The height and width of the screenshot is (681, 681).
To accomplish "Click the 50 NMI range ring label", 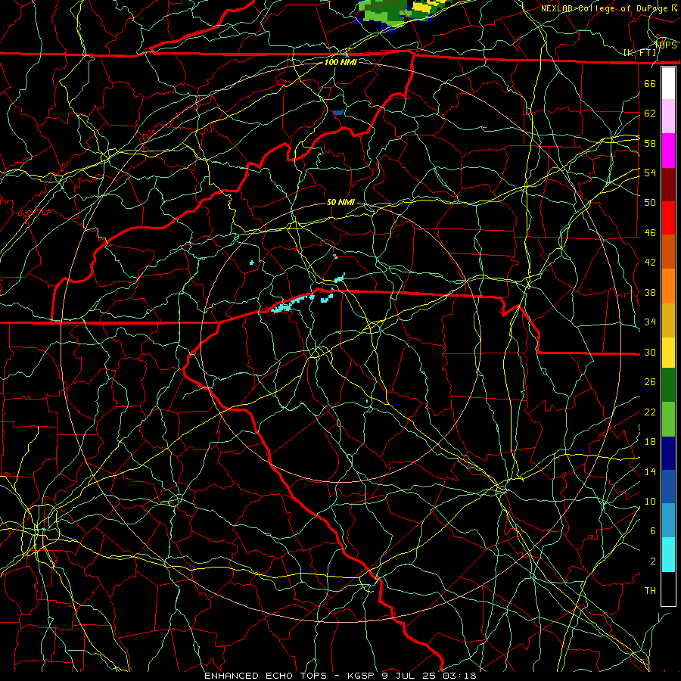I will coord(340,202).
